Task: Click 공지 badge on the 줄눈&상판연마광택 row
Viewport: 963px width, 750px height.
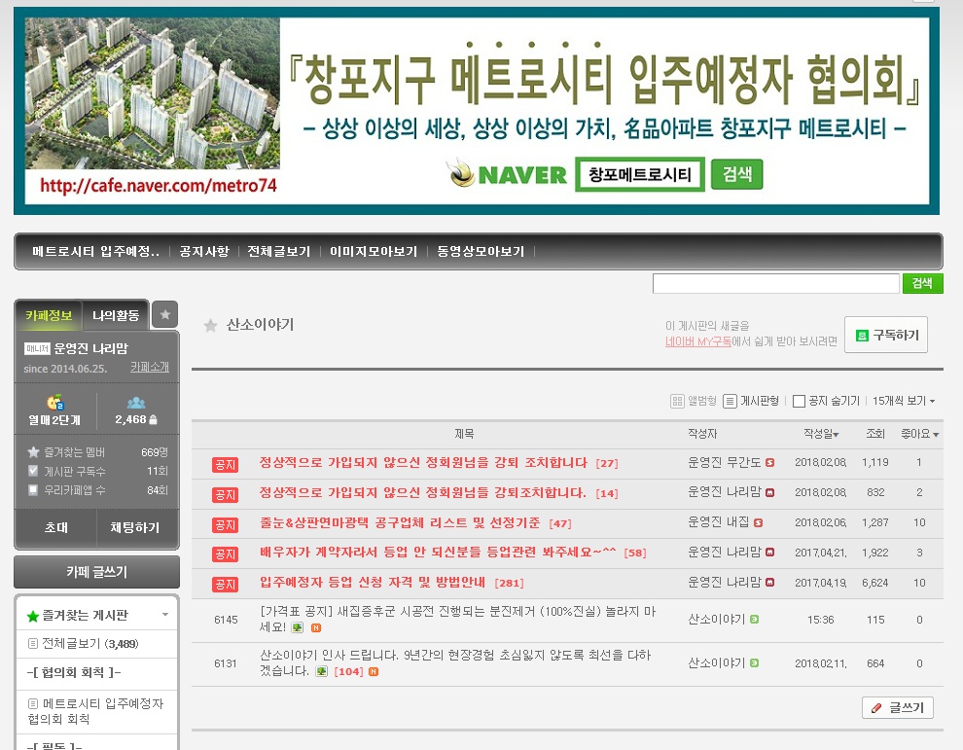Action: (x=225, y=524)
